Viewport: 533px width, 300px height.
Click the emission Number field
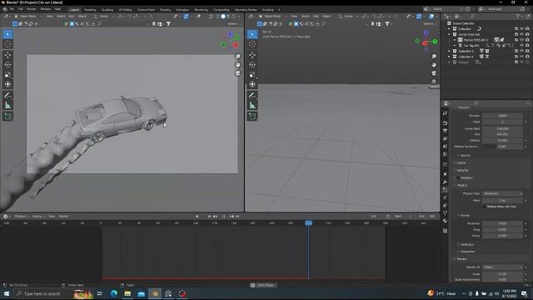click(502, 116)
